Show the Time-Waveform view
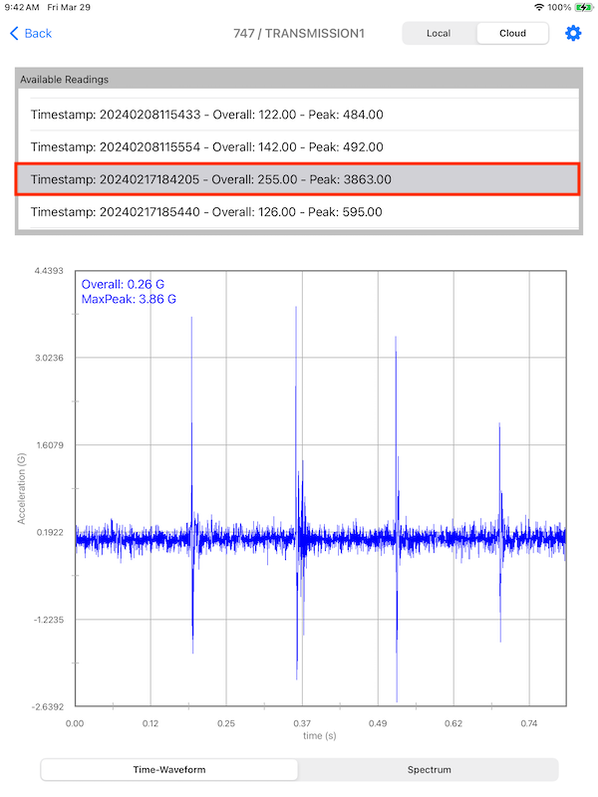 pyautogui.click(x=169, y=769)
